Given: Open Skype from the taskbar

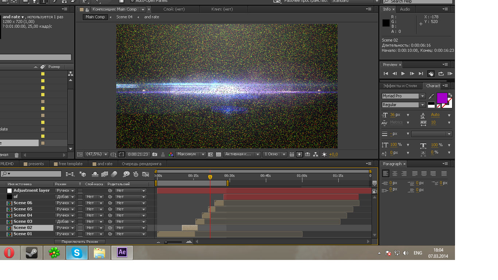Looking at the screenshot, I should [77, 253].
